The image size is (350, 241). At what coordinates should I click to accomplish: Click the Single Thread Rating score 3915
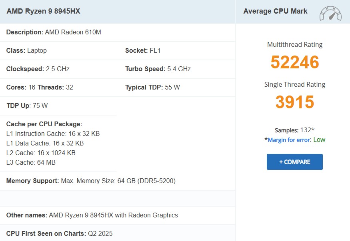click(x=294, y=102)
